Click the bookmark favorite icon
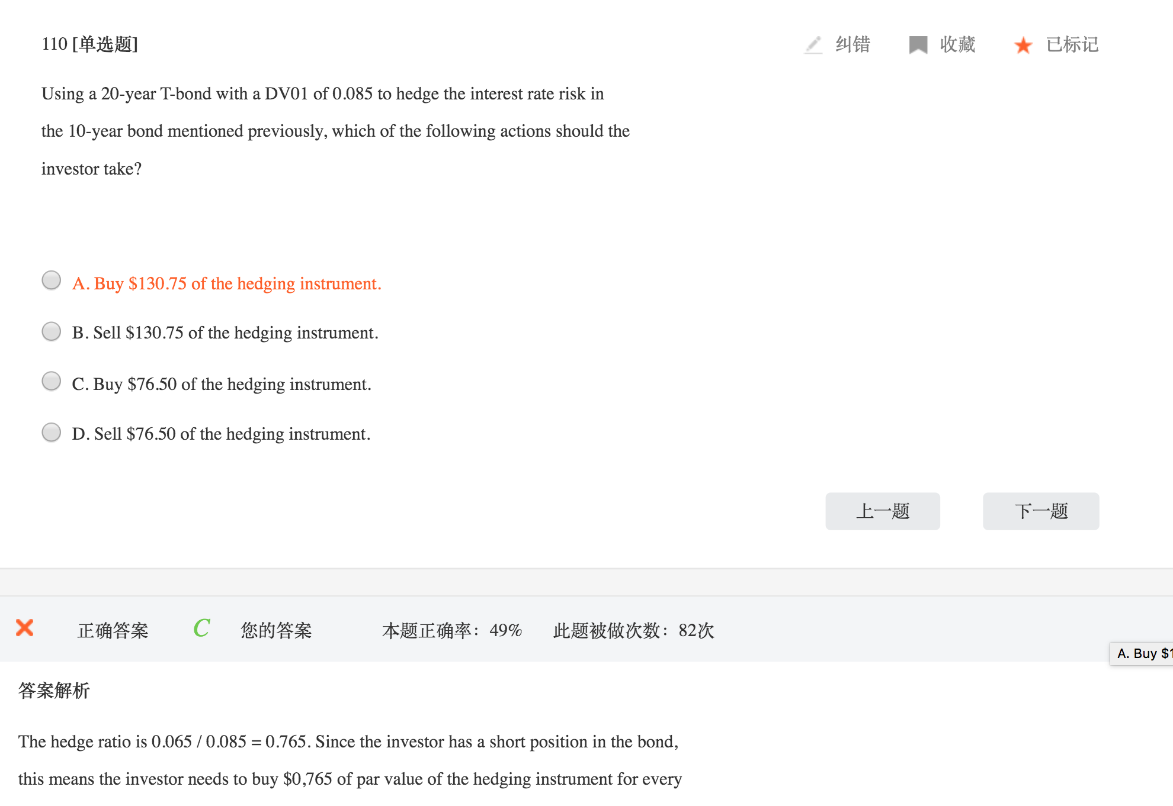Screen dimensions: 1173x806 [x=918, y=45]
